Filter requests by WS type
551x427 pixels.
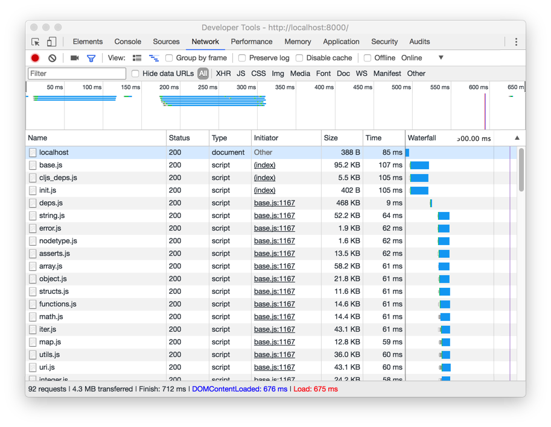(361, 73)
